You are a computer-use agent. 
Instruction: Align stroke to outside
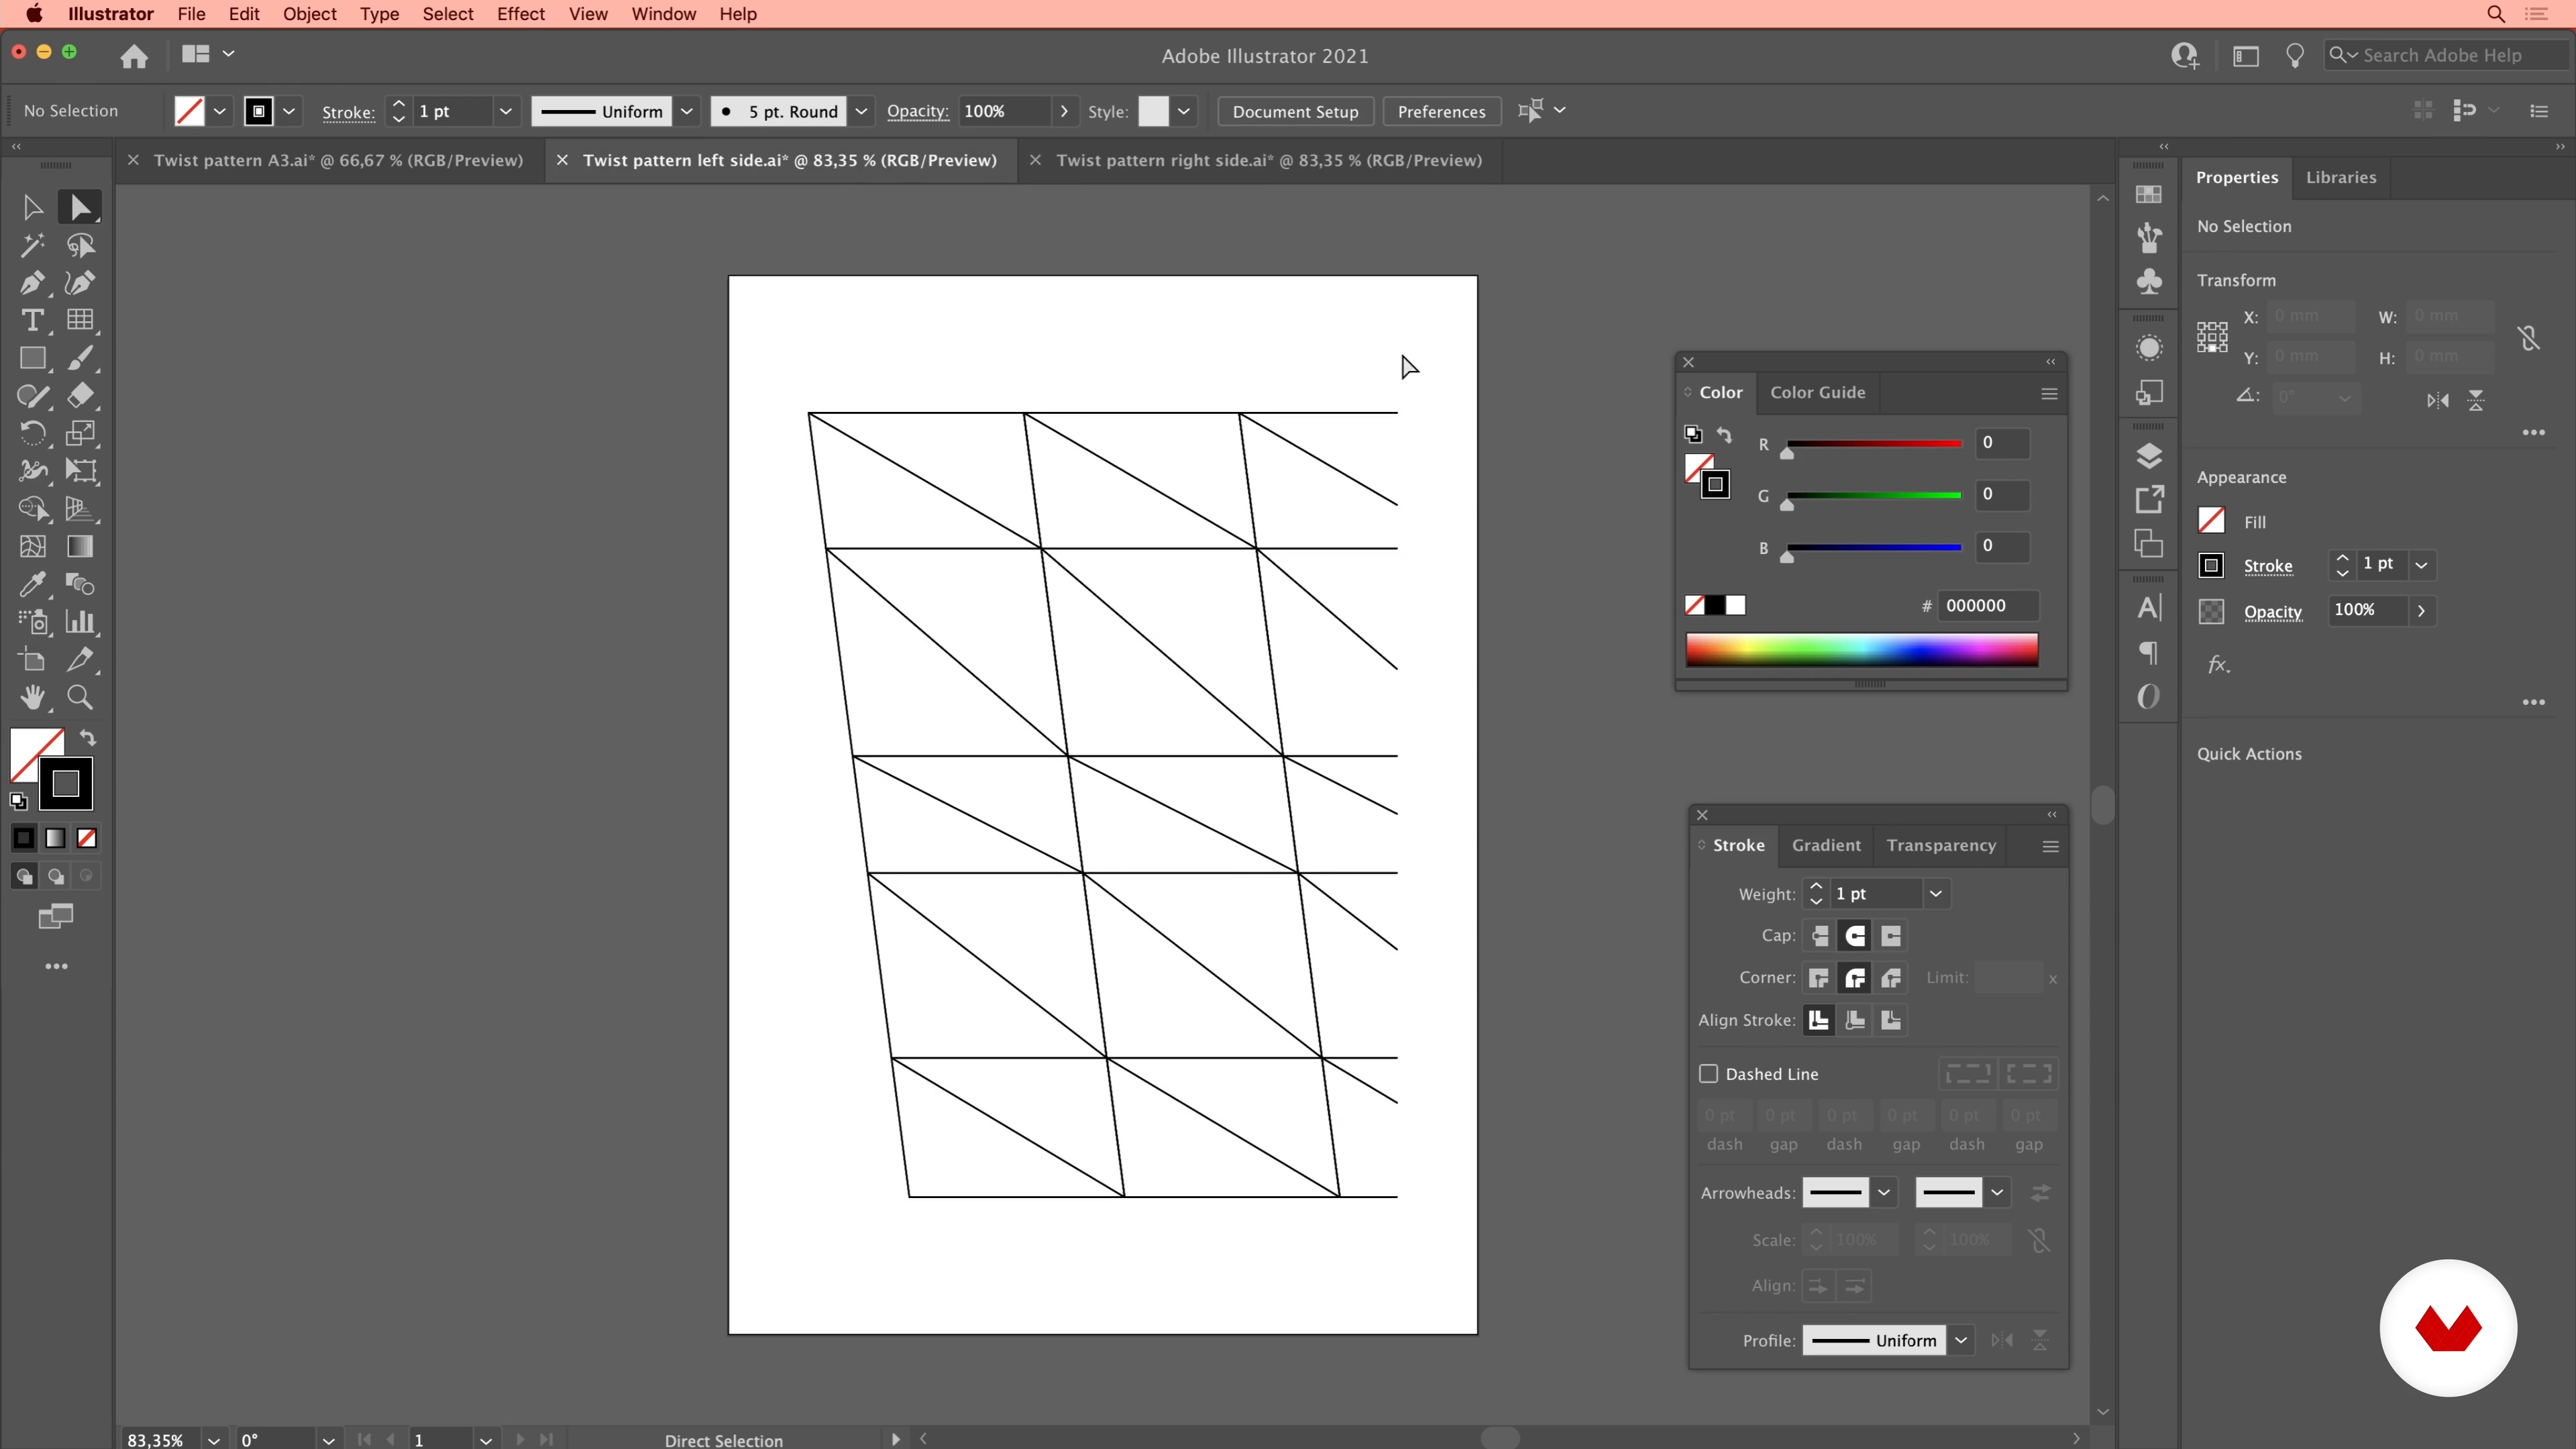pyautogui.click(x=1891, y=1020)
